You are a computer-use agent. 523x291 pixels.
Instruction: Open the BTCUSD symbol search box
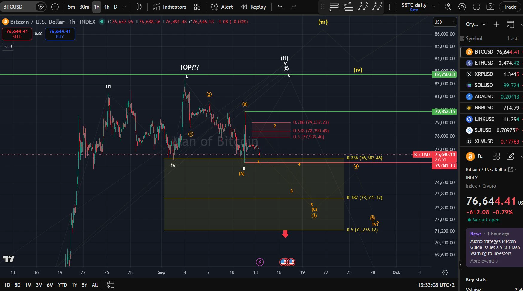[x=23, y=7]
